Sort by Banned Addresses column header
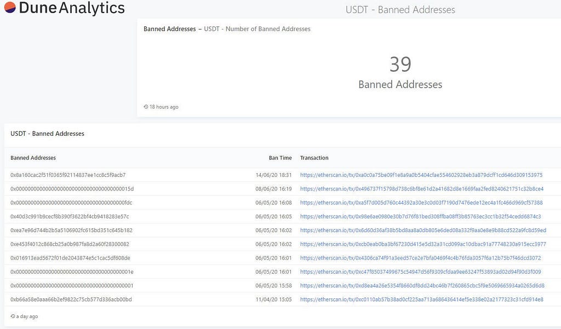Screen dimensions: 561x329 (33, 158)
